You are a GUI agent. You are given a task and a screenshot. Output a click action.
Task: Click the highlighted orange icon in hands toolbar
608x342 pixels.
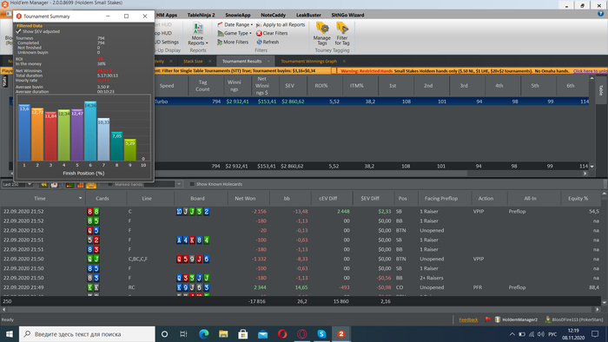click(x=91, y=184)
